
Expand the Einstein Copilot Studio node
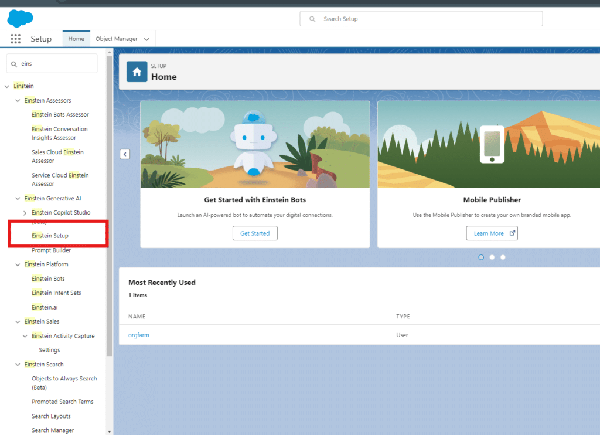pos(25,213)
